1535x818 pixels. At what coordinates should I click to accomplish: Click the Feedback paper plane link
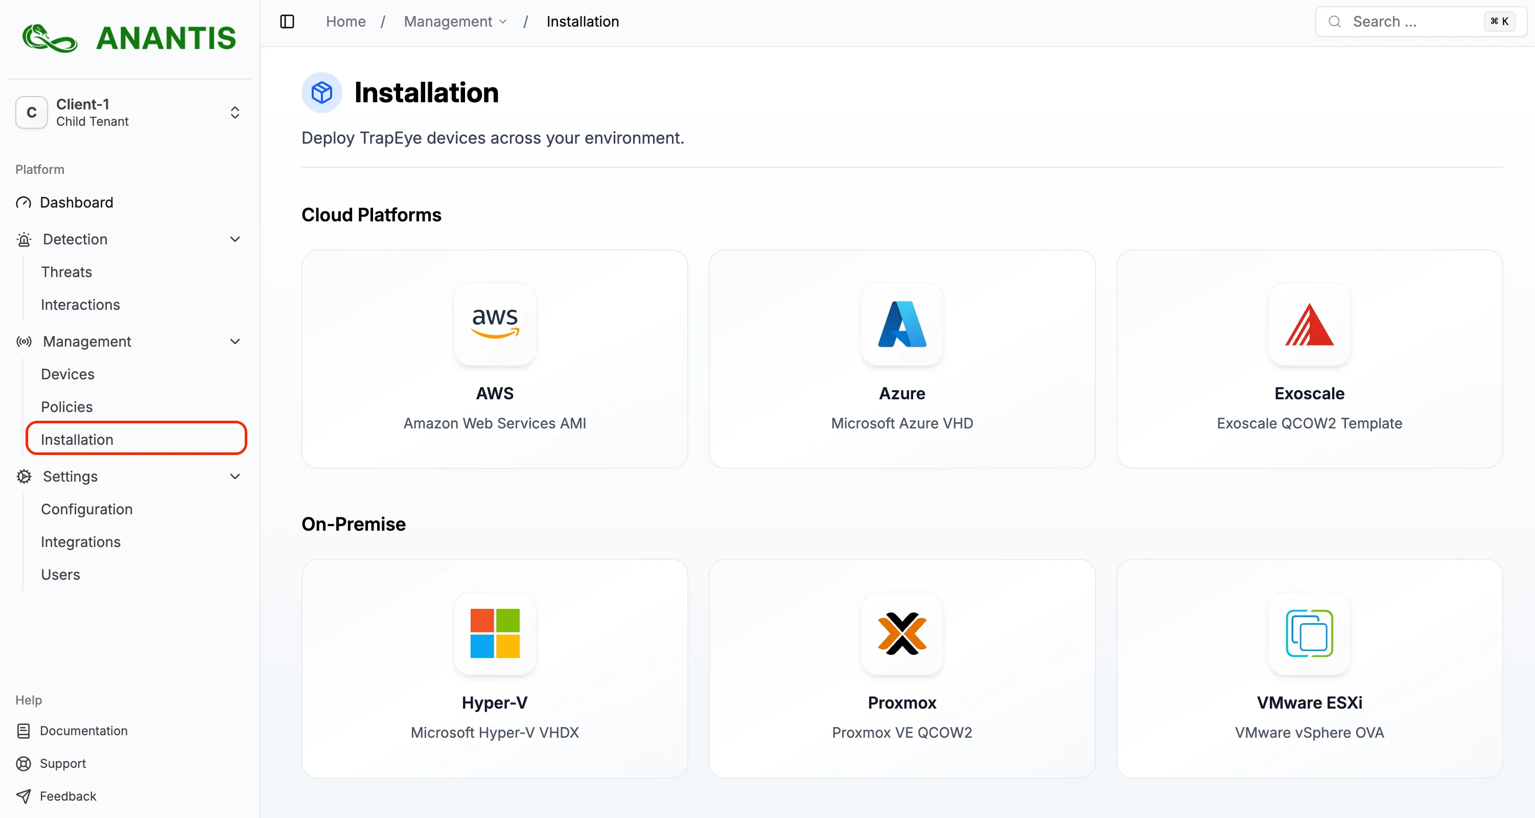pos(67,796)
